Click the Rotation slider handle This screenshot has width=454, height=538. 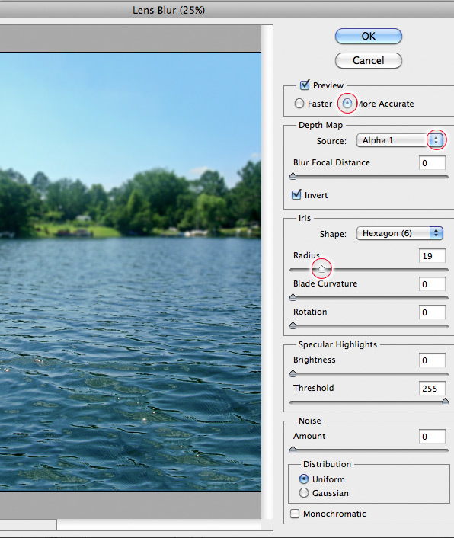click(x=293, y=325)
